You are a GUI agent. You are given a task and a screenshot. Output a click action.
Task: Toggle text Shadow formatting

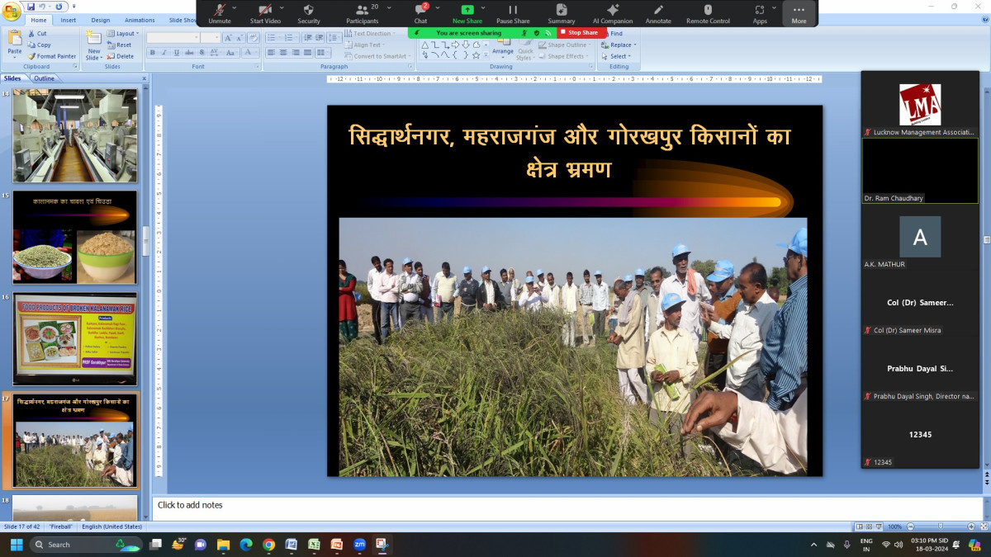[x=200, y=52]
